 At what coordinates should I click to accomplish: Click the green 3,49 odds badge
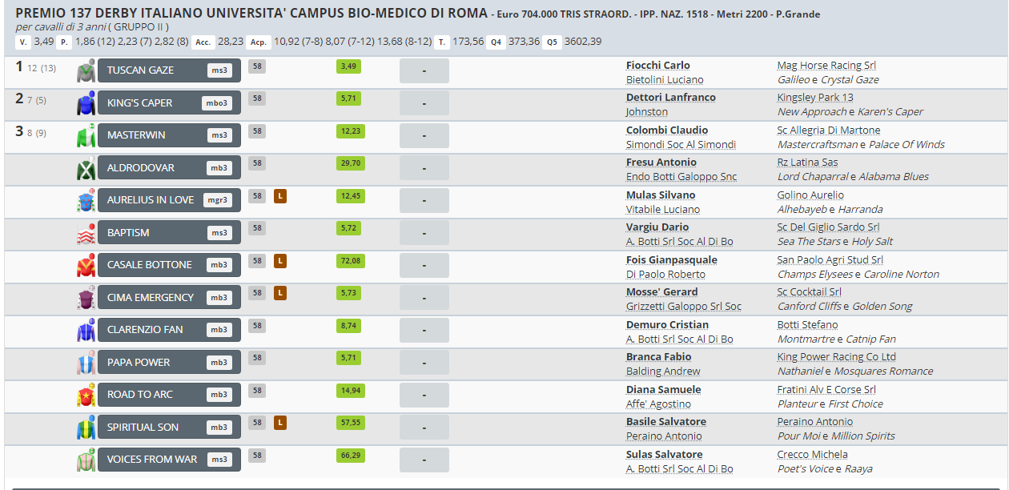pyautogui.click(x=349, y=66)
